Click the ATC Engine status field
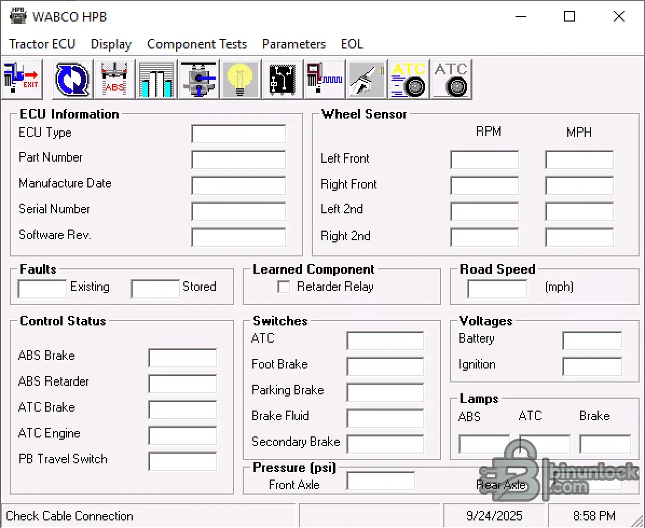Viewport: 645px width, 528px height. pos(182,435)
